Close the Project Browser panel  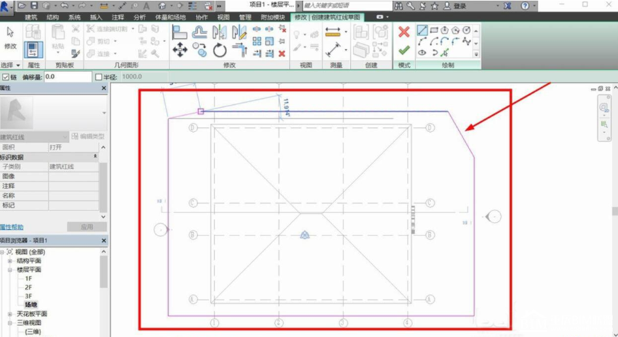(104, 240)
